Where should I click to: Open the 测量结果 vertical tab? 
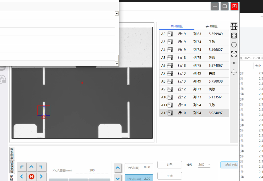[12, 153]
